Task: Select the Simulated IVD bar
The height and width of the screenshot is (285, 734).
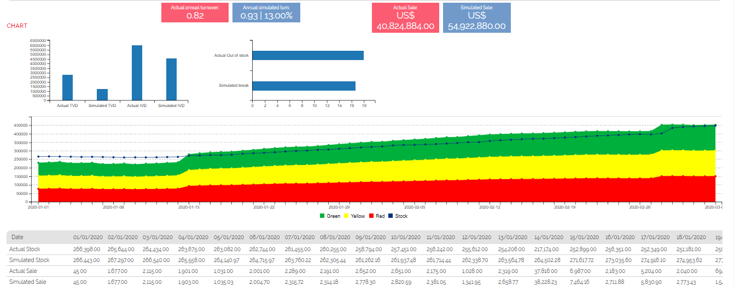Action: point(171,79)
